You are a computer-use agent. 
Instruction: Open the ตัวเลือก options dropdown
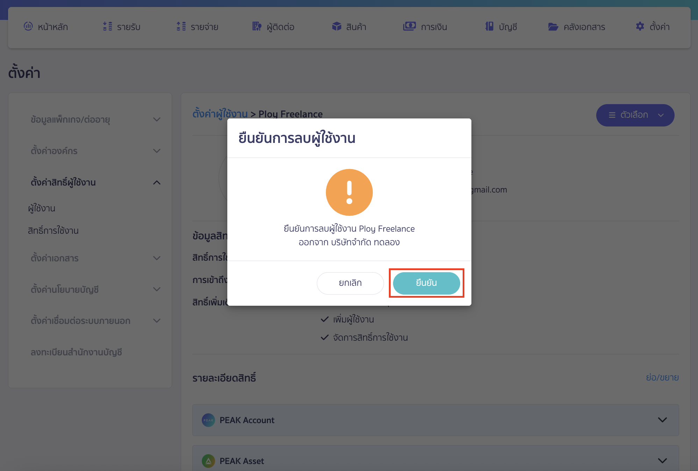point(635,115)
